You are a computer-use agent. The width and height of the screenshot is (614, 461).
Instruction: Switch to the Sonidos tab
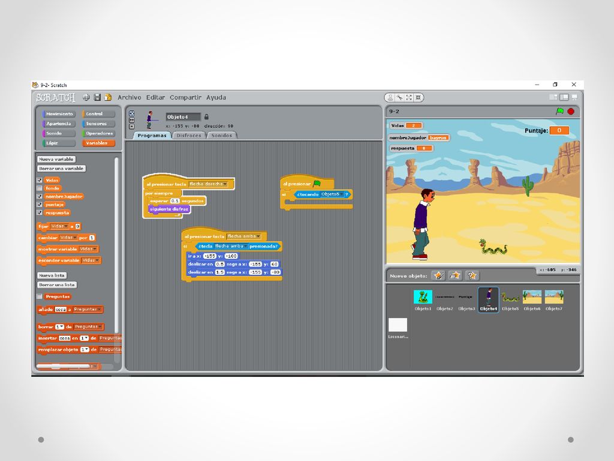(x=222, y=135)
